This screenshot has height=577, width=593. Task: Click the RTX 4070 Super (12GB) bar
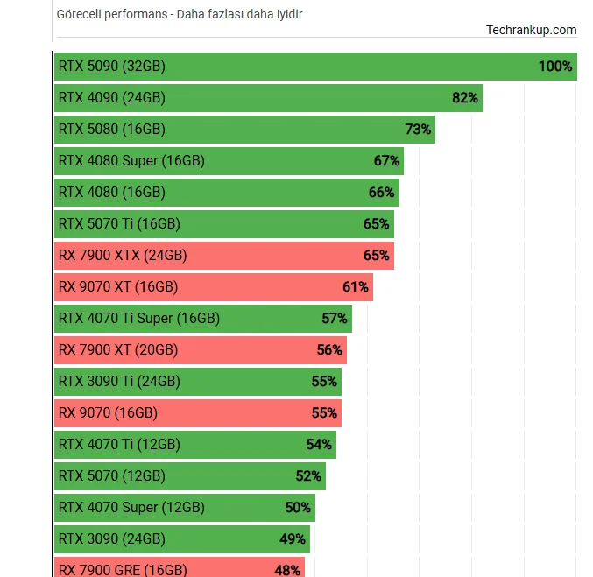pos(184,508)
